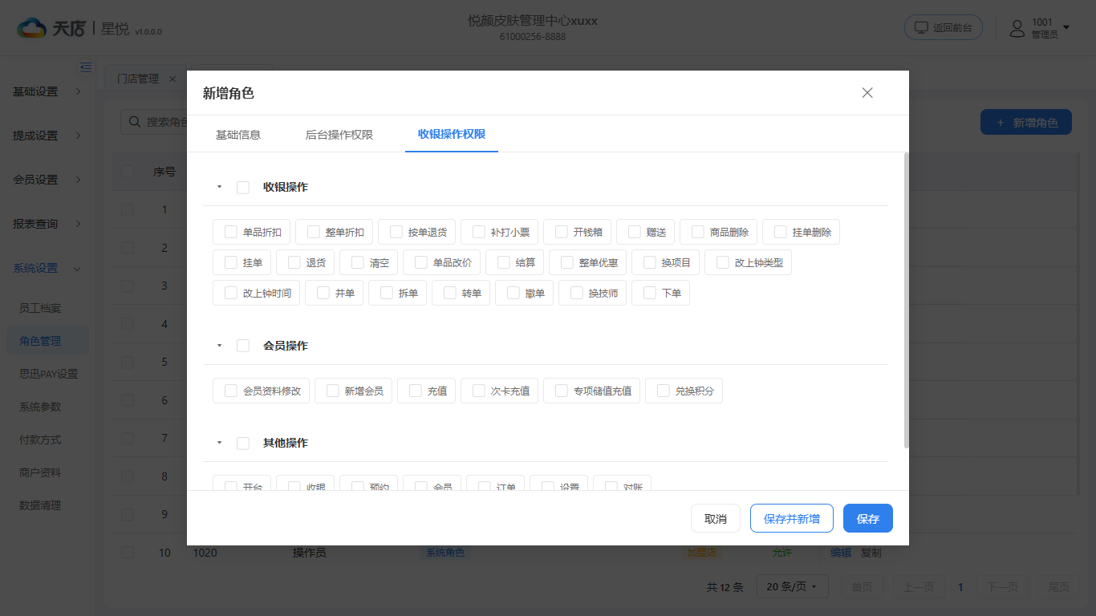
Task: Enable 按单退货 permission
Action: tap(396, 232)
